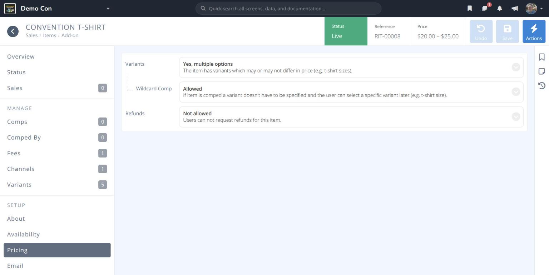Click the green Live status panel
Screen dimensions: 549x275
coord(346,31)
